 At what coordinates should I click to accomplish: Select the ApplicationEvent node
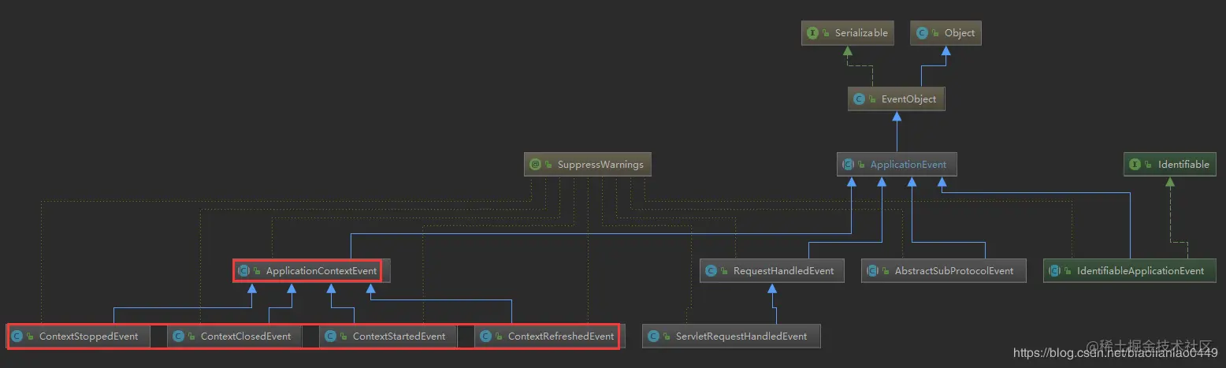click(x=897, y=165)
